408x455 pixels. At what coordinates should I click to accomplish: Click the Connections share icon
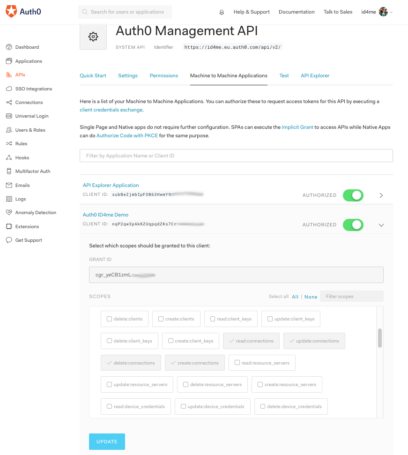tap(9, 103)
